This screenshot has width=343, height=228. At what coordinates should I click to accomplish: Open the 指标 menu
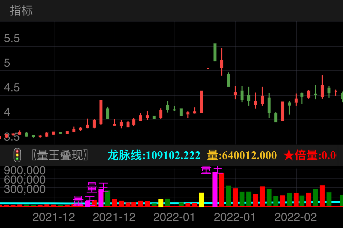click(x=20, y=11)
